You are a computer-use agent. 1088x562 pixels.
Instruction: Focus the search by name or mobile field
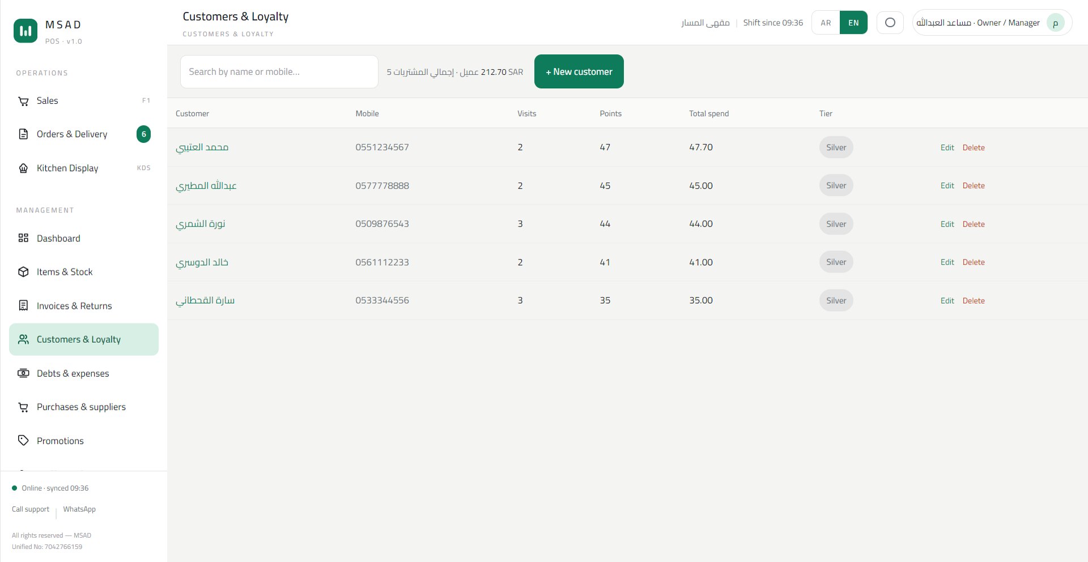(279, 71)
